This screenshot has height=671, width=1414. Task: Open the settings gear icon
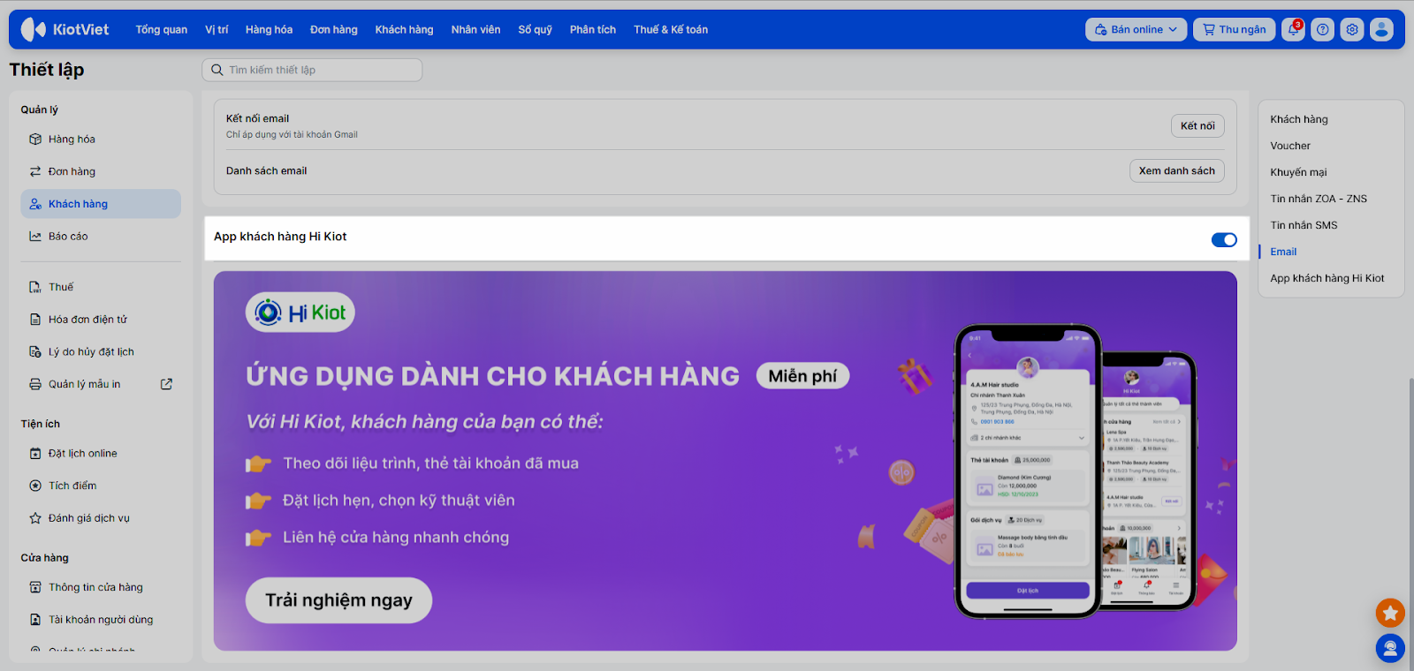[x=1352, y=29]
